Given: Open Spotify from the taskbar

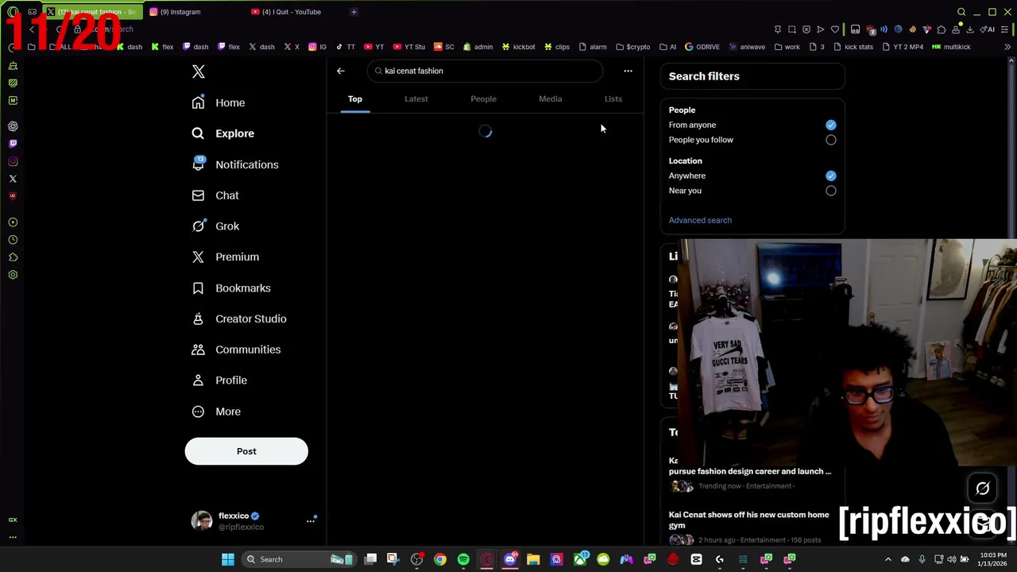Looking at the screenshot, I should click(x=463, y=559).
